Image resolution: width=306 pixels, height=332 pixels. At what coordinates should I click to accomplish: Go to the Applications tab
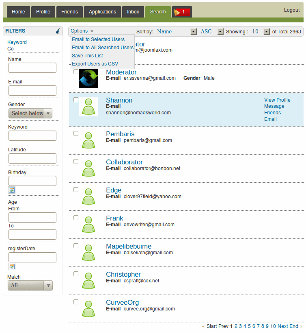[102, 12]
